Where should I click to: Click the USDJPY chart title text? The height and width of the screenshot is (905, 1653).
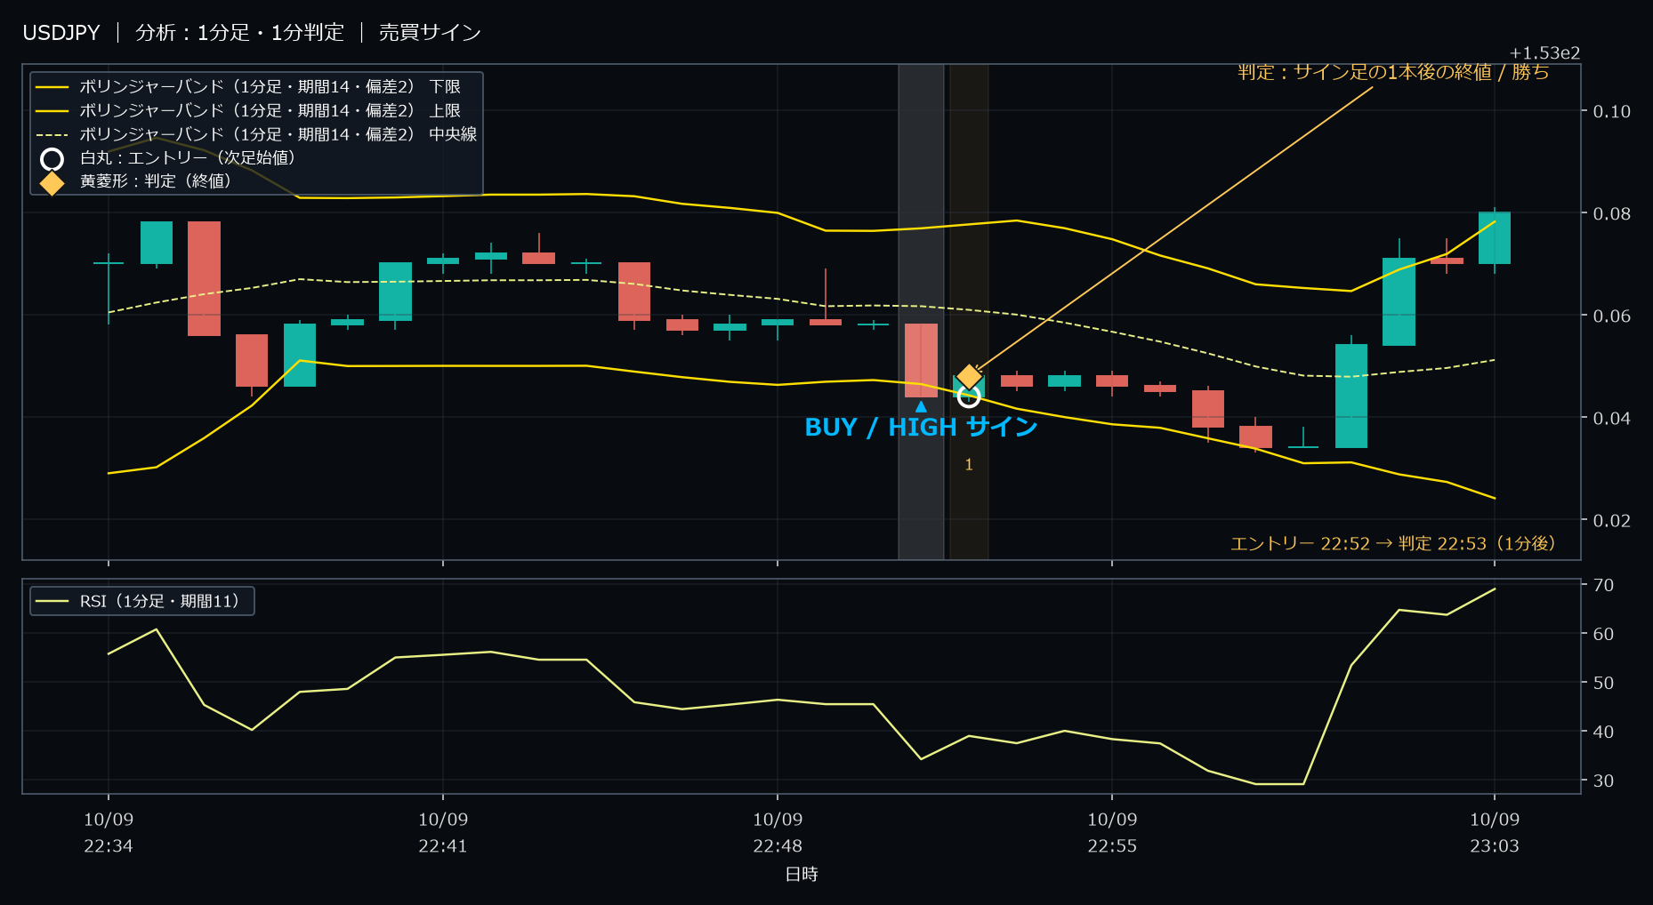(61, 33)
